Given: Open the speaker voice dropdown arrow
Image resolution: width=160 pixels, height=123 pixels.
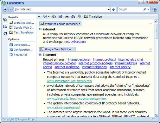Looking at the screenshot, I should click(x=49, y=17).
